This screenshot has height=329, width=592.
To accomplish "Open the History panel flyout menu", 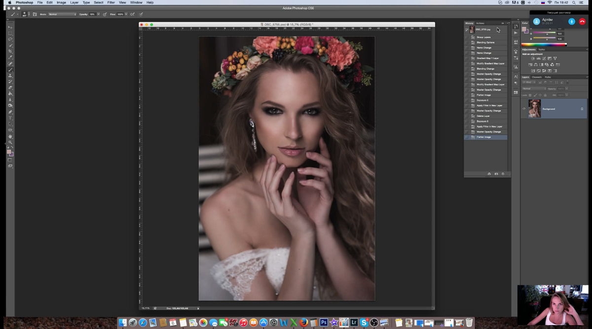I will (x=508, y=23).
